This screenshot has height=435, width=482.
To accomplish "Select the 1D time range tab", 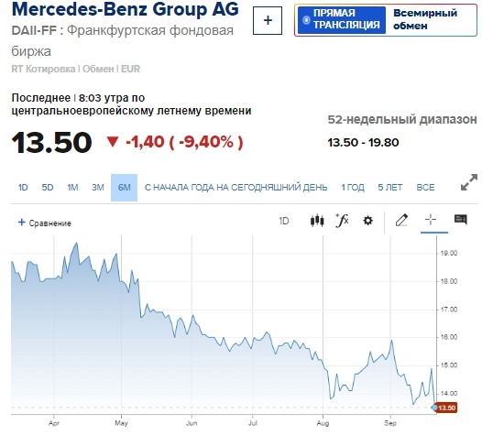I will [x=23, y=188].
